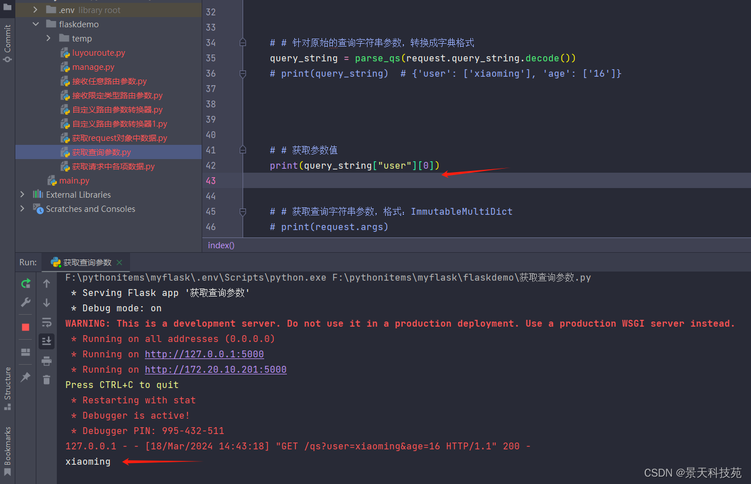Select 接收任意路由参数.py file

point(109,81)
